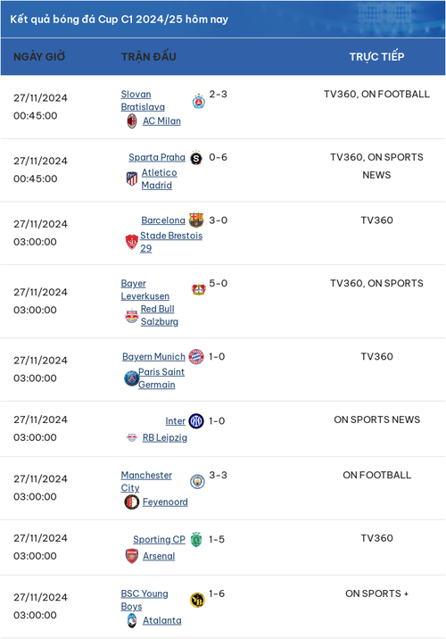The width and height of the screenshot is (446, 639).
Task: Click the Sparta Praha logo icon
Action: 196,157
